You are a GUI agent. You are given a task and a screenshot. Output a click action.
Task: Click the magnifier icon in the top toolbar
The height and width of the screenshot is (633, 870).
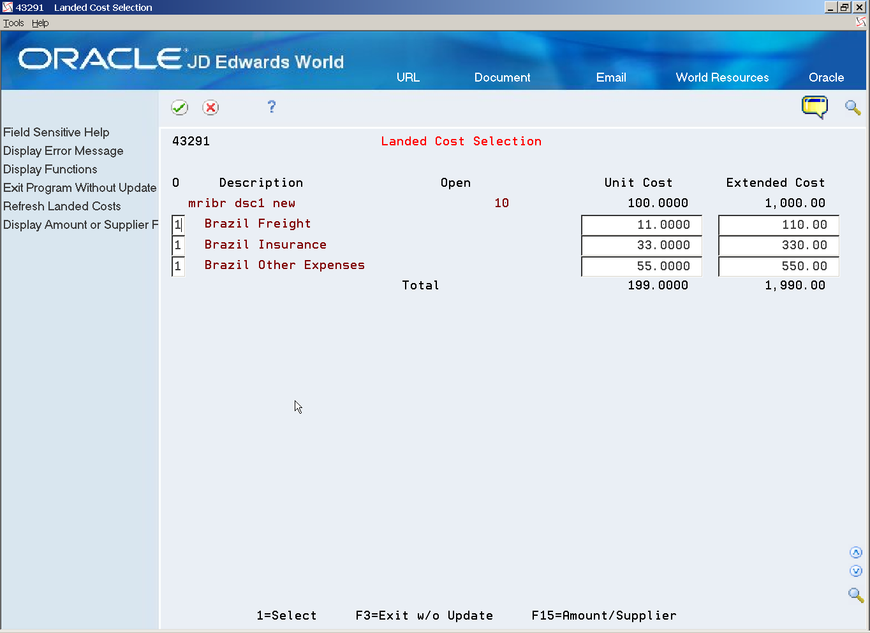tap(853, 107)
